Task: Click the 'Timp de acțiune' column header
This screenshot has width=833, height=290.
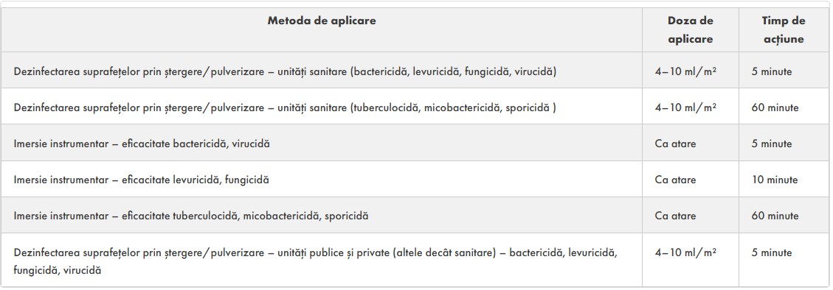Action: point(784,29)
